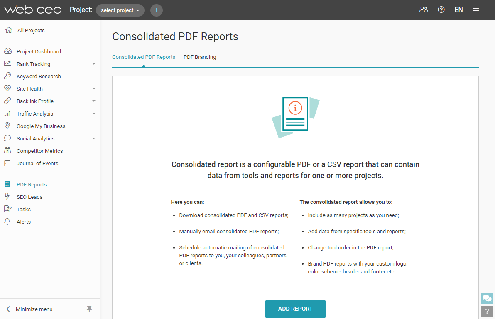Click the Minimize menu chevron arrow

click(8, 309)
